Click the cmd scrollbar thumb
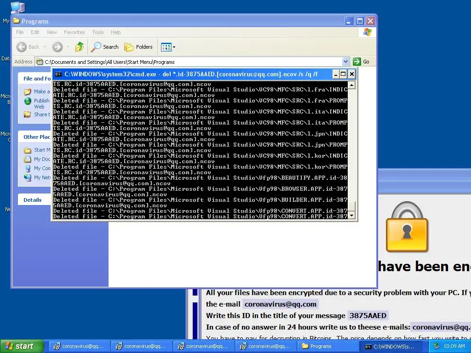Screen dimensions: 471x353 click(x=351, y=206)
